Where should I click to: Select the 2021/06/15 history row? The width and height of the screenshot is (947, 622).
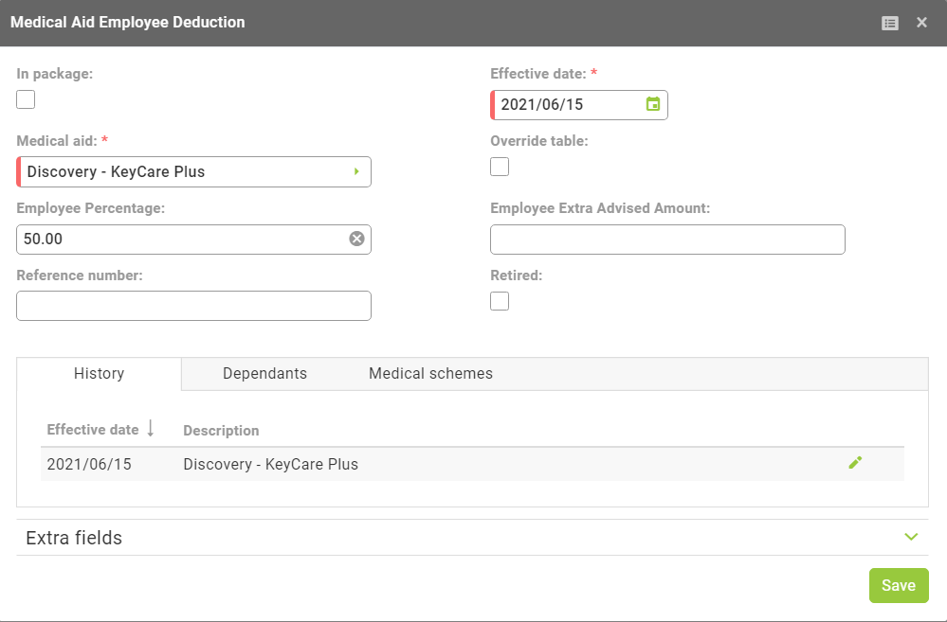pyautogui.click(x=379, y=463)
